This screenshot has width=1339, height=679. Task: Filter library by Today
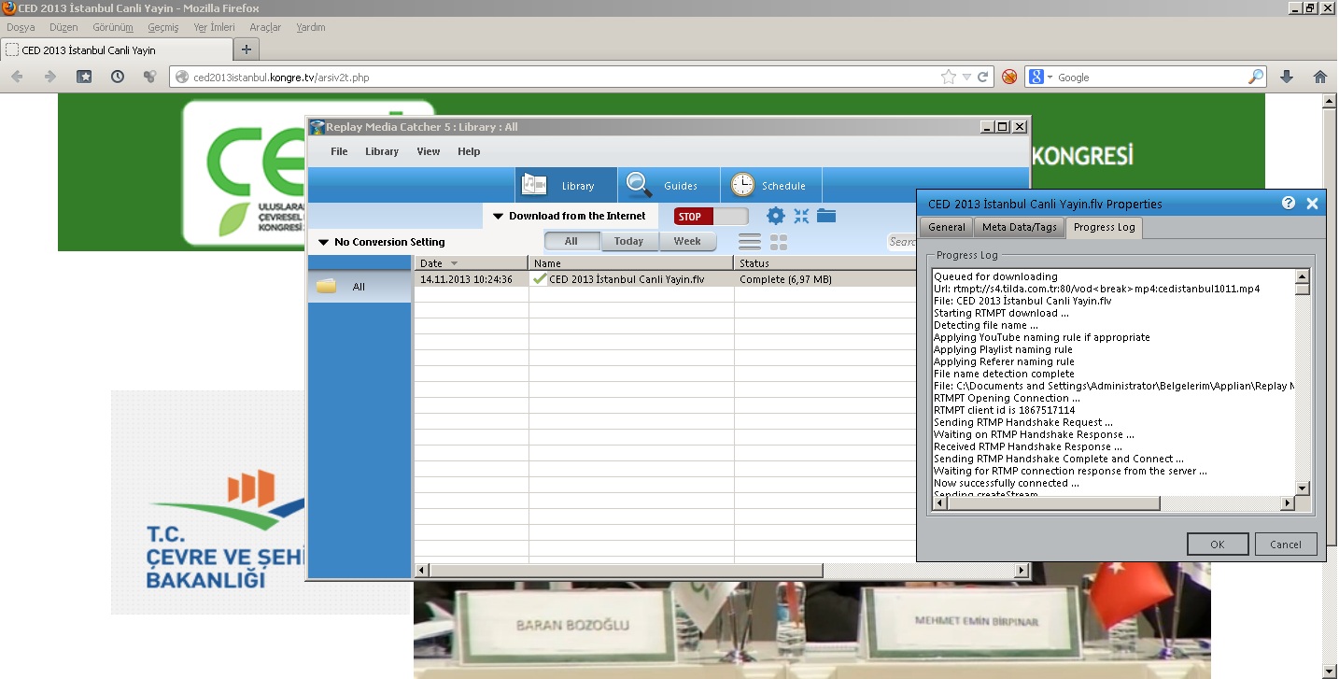pyautogui.click(x=628, y=241)
